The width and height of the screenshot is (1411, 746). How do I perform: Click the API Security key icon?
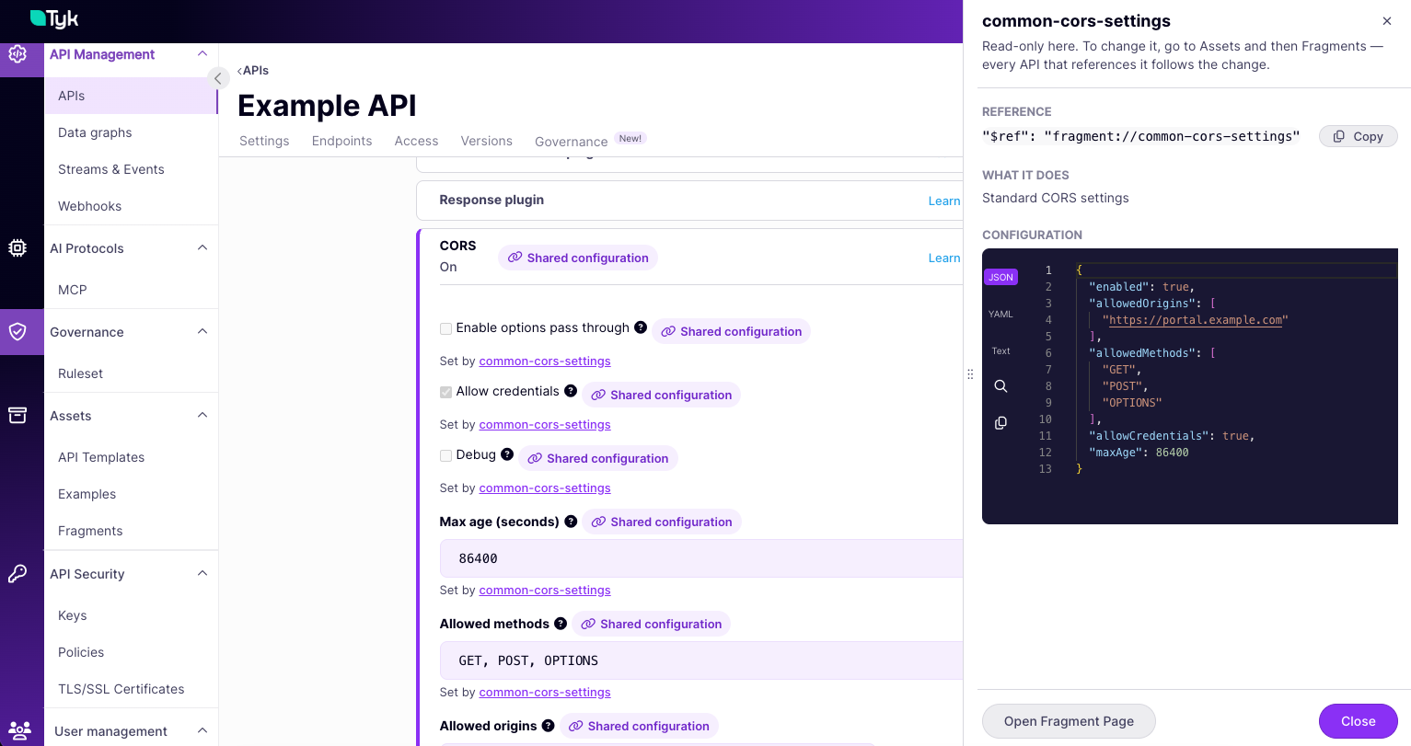[x=17, y=574]
